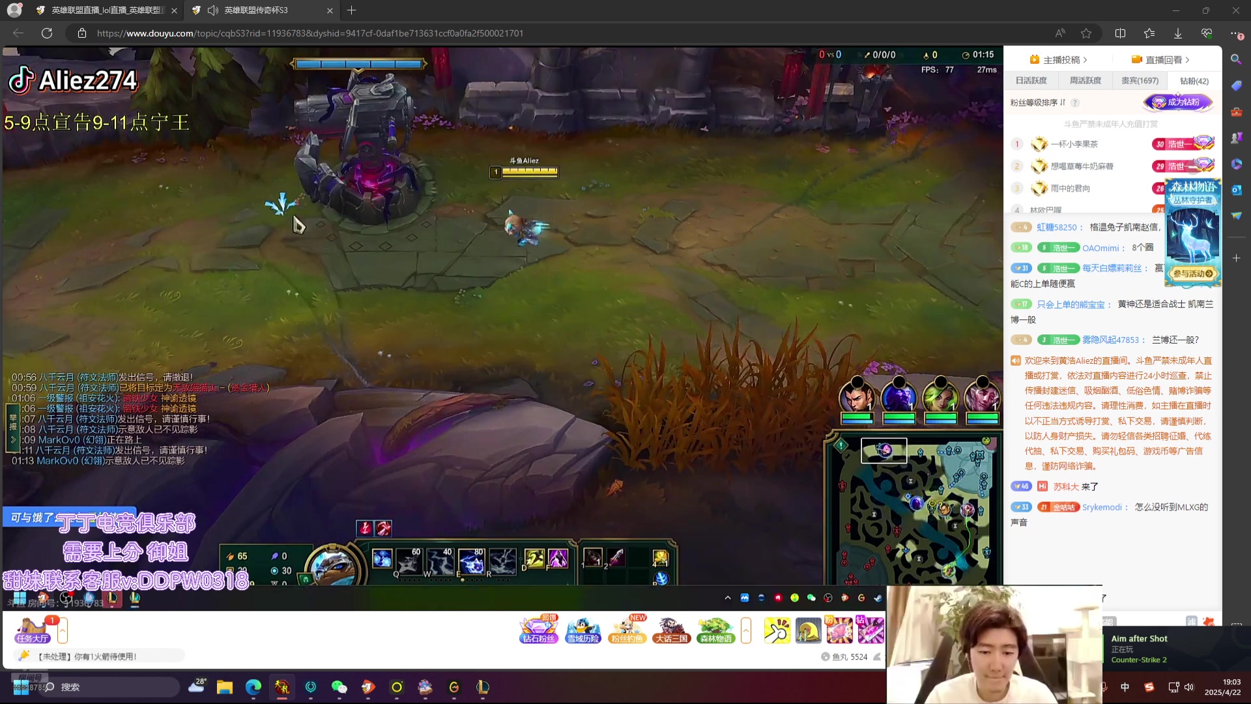Image resolution: width=1251 pixels, height=704 pixels.
Task: Open 雪域历险 activity
Action: coord(582,630)
